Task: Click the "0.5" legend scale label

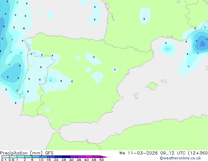Action: click(x=11, y=160)
